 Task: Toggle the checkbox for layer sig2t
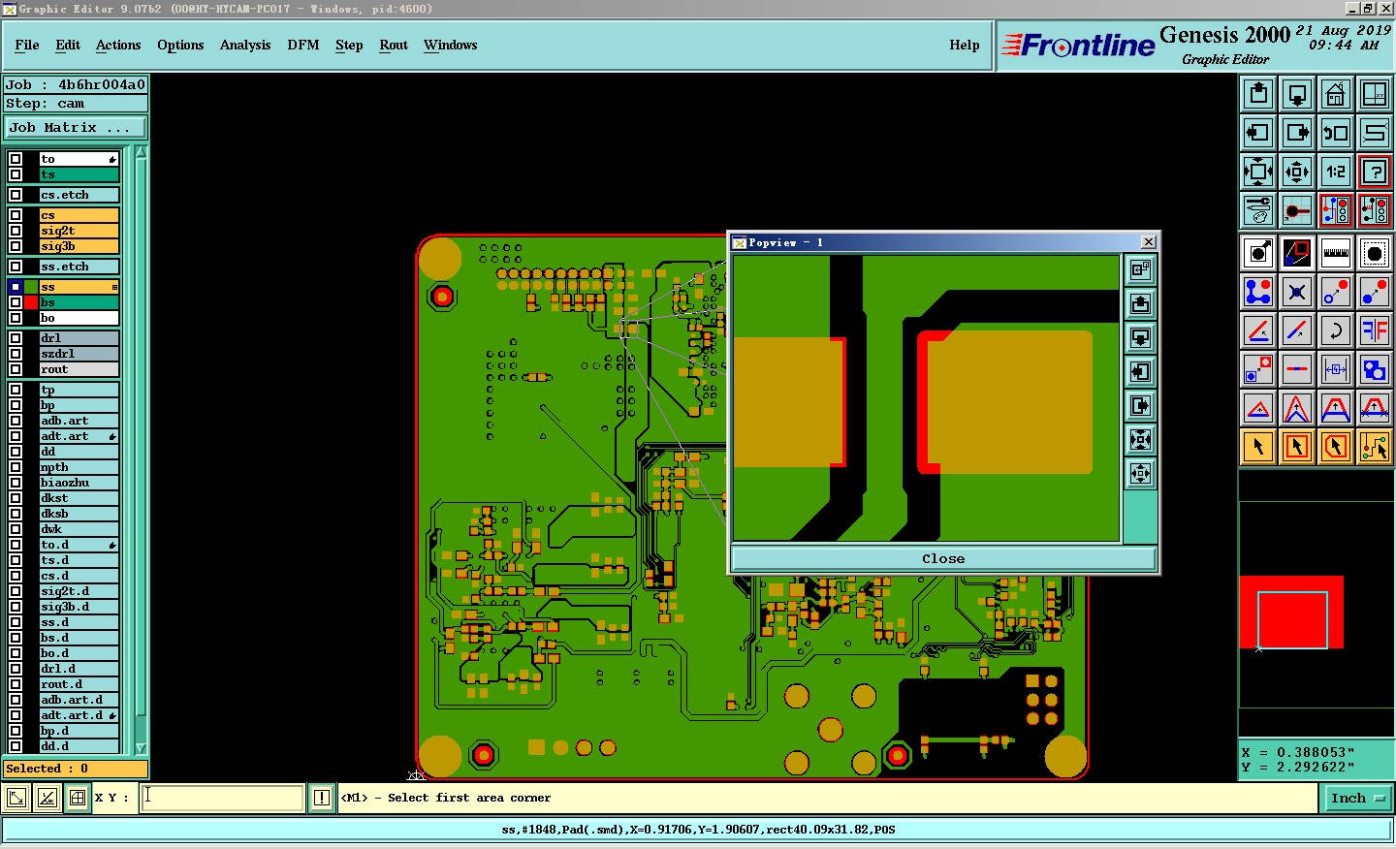(x=16, y=231)
